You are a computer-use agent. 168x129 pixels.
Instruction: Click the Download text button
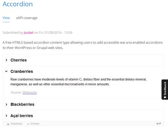coord(16,124)
